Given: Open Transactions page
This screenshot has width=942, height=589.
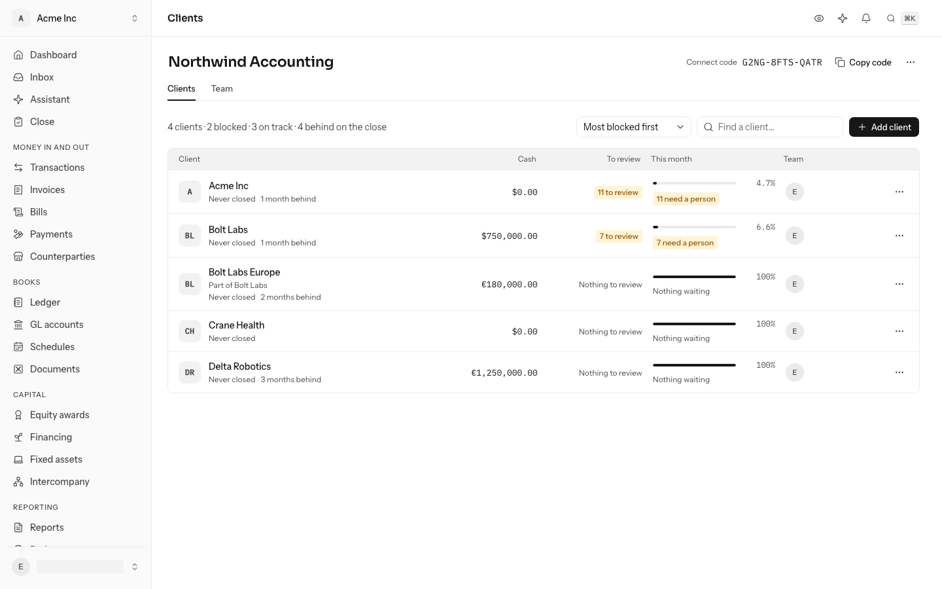Looking at the screenshot, I should point(75,168).
